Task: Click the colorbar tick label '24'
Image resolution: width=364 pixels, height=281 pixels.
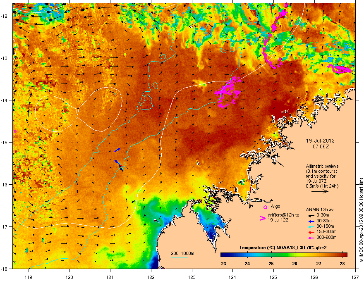Action: tap(247, 264)
